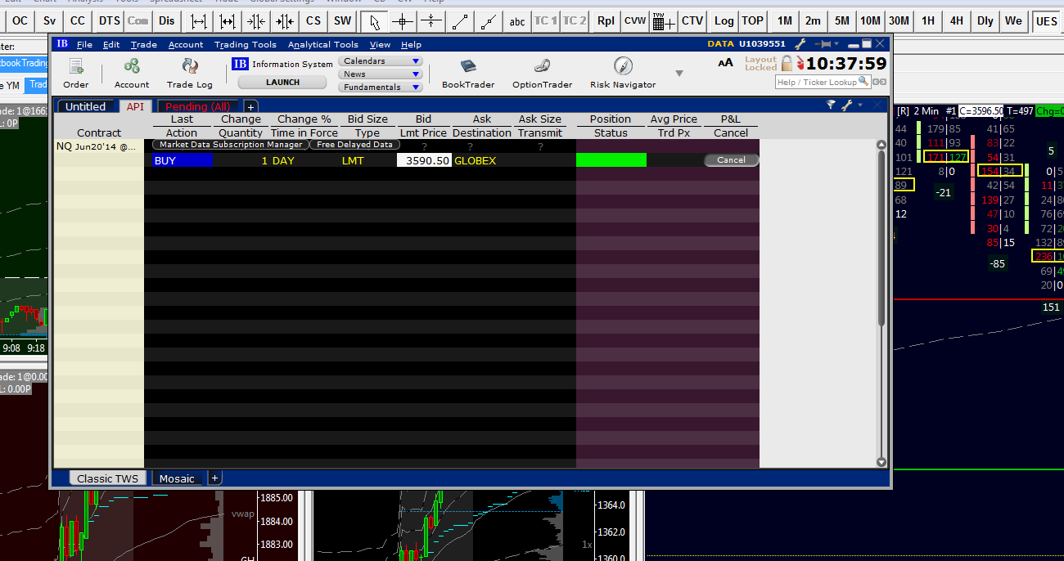Viewport: 1064px width, 561px height.
Task: Cancel the NQ buy order
Action: coord(731,160)
